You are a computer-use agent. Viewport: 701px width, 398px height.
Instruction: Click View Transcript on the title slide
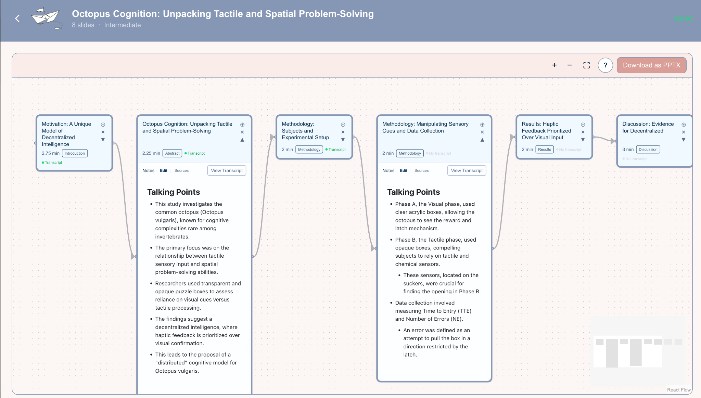(x=227, y=170)
